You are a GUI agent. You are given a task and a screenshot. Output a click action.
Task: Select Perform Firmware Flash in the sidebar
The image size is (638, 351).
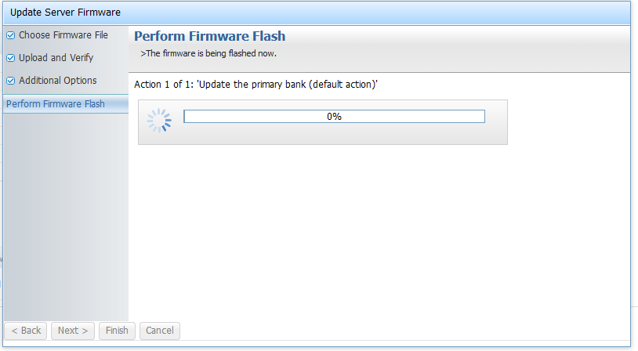[x=55, y=104]
